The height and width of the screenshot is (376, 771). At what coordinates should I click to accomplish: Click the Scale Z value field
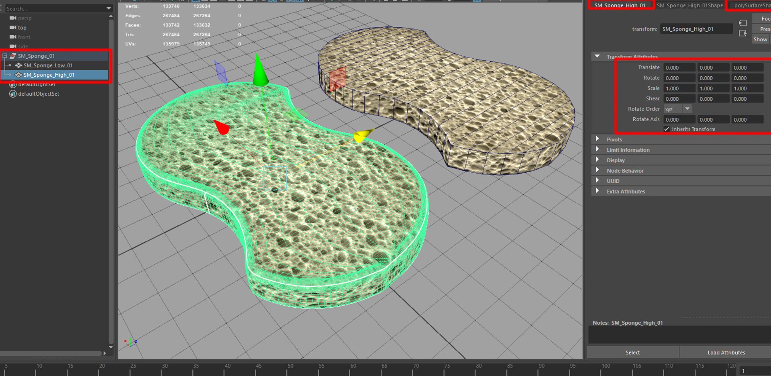coord(747,88)
